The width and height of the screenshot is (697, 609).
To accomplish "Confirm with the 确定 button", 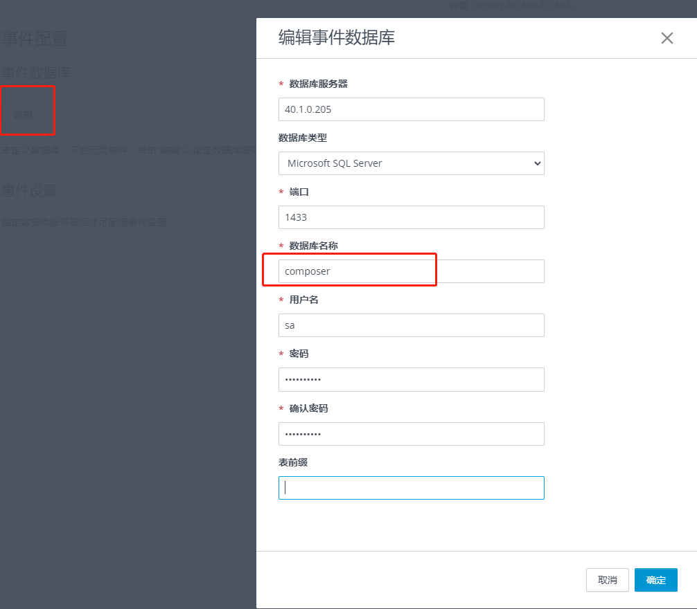I will [x=655, y=580].
